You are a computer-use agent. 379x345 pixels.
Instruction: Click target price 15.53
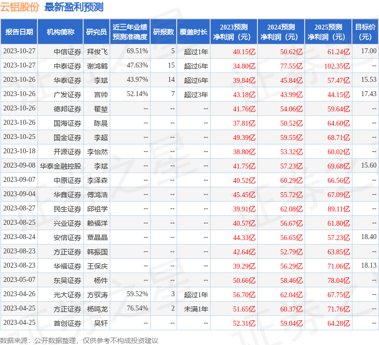[x=369, y=80]
